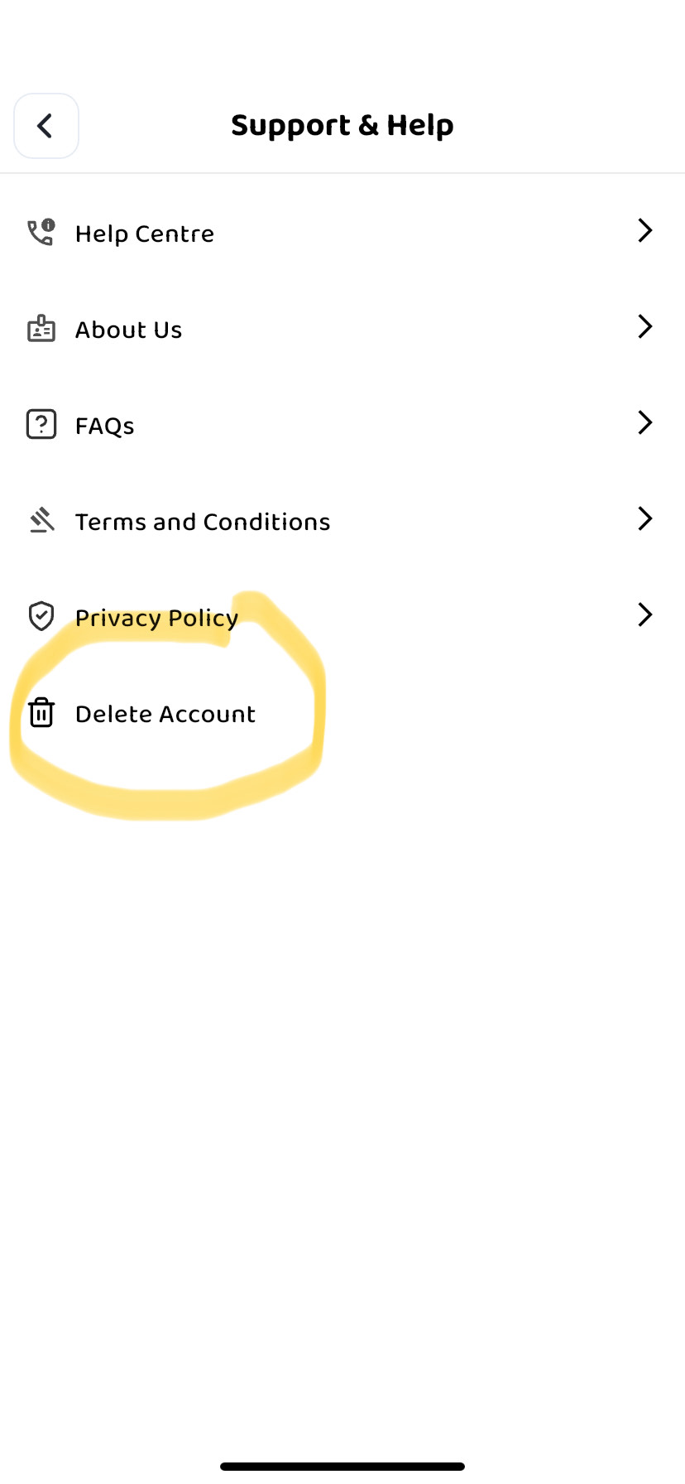Expand the About Us chevron arrow
The image size is (685, 1484).
[645, 326]
